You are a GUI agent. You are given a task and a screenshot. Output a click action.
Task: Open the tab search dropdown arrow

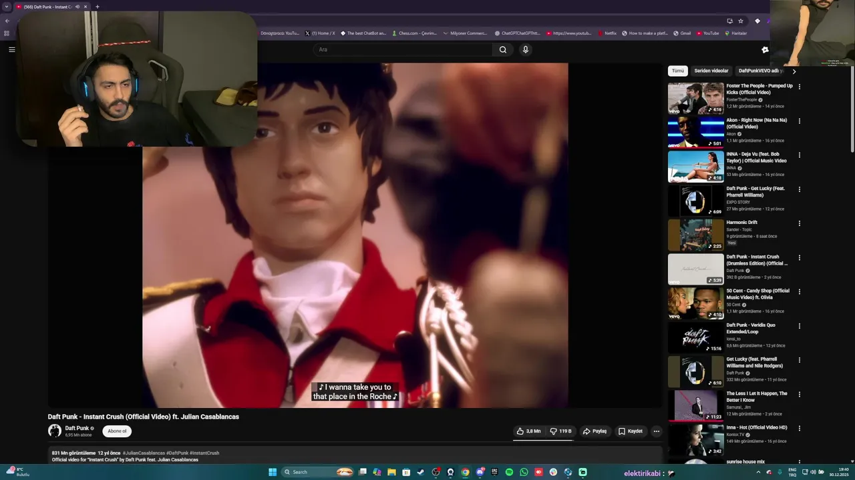[x=7, y=7]
